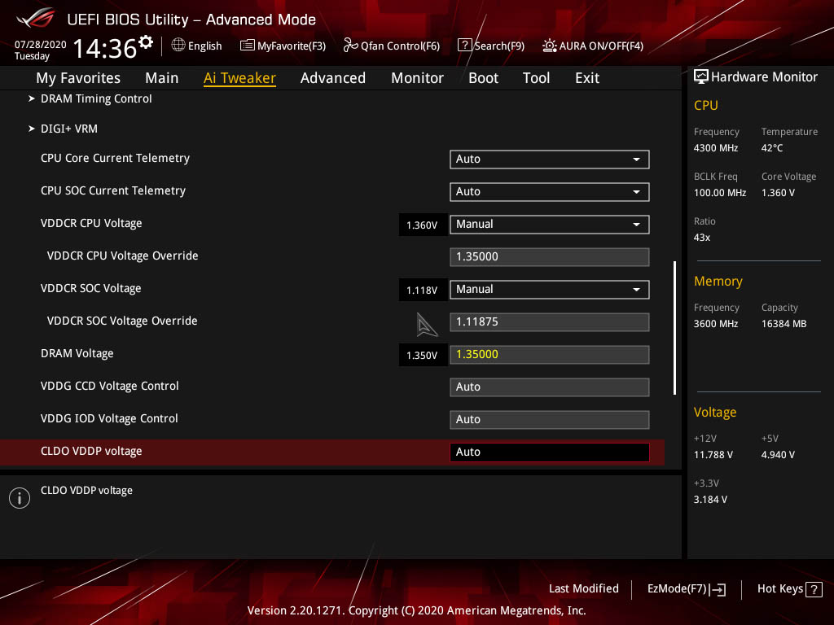This screenshot has width=834, height=625.
Task: Click the EzMode exit arrow icon
Action: [718, 589]
